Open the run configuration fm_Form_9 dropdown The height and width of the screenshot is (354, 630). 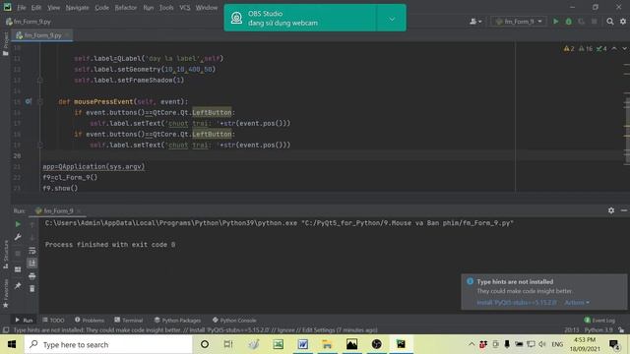coord(519,22)
